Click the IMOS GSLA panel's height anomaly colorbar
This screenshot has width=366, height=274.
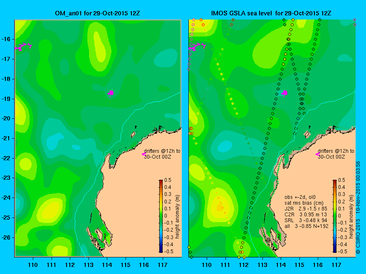click(335, 216)
